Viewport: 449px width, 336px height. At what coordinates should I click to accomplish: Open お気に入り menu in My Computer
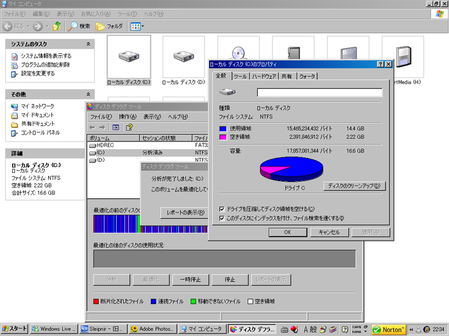click(96, 13)
